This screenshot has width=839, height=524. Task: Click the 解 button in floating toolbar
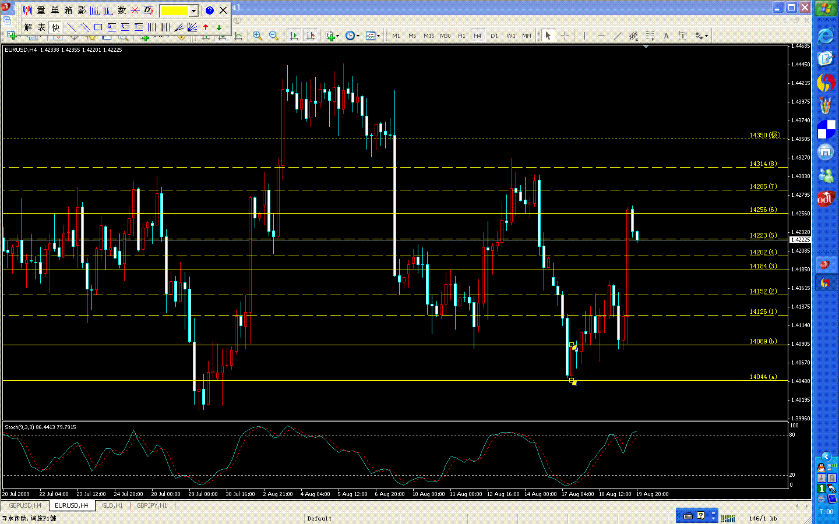pyautogui.click(x=28, y=27)
